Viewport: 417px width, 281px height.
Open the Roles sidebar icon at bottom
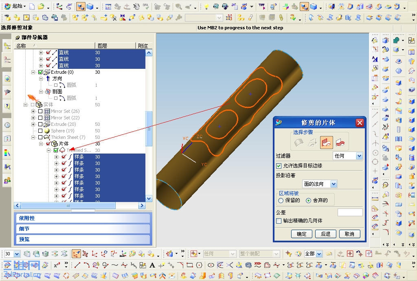click(x=7, y=180)
